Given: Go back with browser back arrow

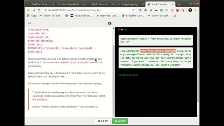Looking at the screenshot, I should pyautogui.click(x=28, y=10).
